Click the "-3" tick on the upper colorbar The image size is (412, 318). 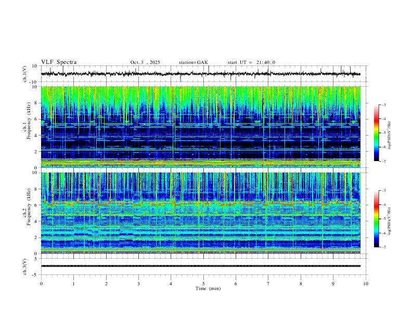pyautogui.click(x=383, y=104)
